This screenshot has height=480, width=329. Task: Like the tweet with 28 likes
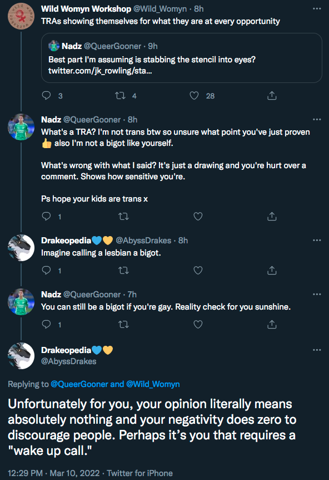195,96
